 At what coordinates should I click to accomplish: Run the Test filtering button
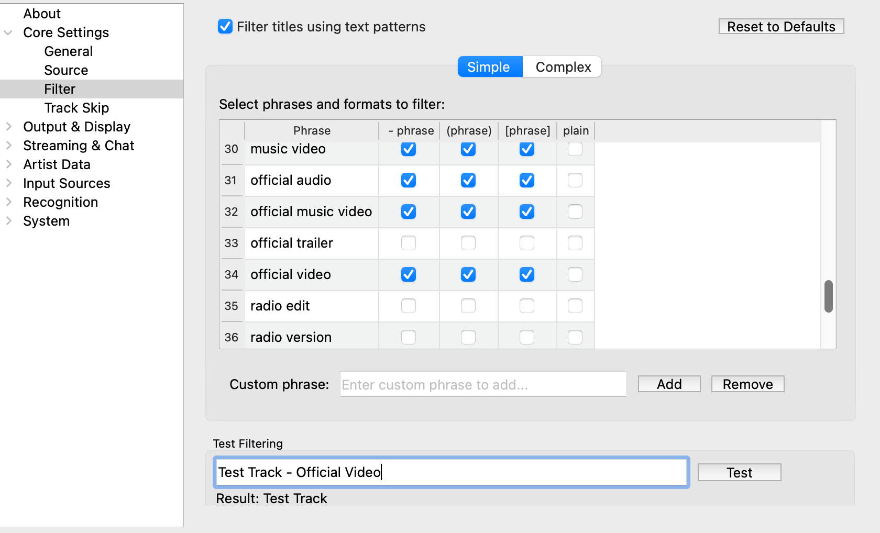739,473
